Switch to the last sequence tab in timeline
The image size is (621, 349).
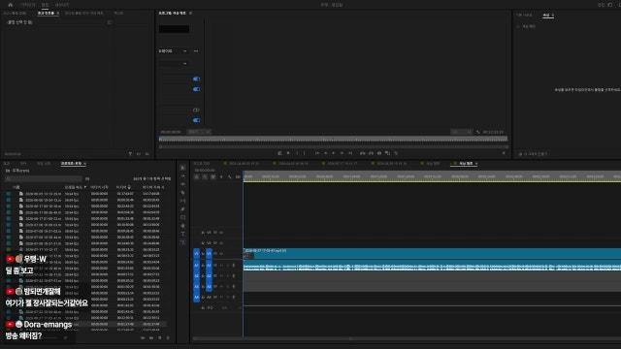tap(466, 164)
